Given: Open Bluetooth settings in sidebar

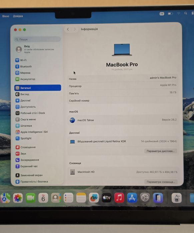Looking at the screenshot, I should [x=23, y=66].
